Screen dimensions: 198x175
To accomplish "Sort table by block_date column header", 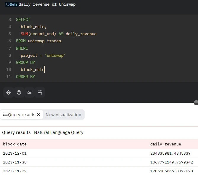I will [15, 144].
